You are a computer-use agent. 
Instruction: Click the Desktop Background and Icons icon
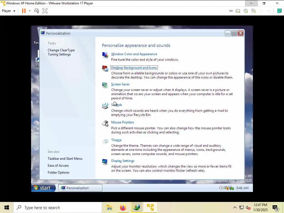tap(105, 69)
